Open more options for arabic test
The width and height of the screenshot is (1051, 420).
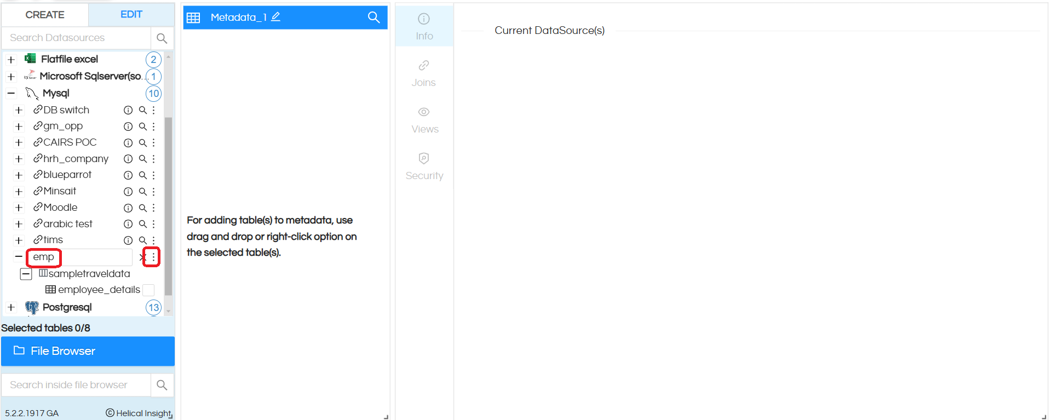tap(154, 224)
